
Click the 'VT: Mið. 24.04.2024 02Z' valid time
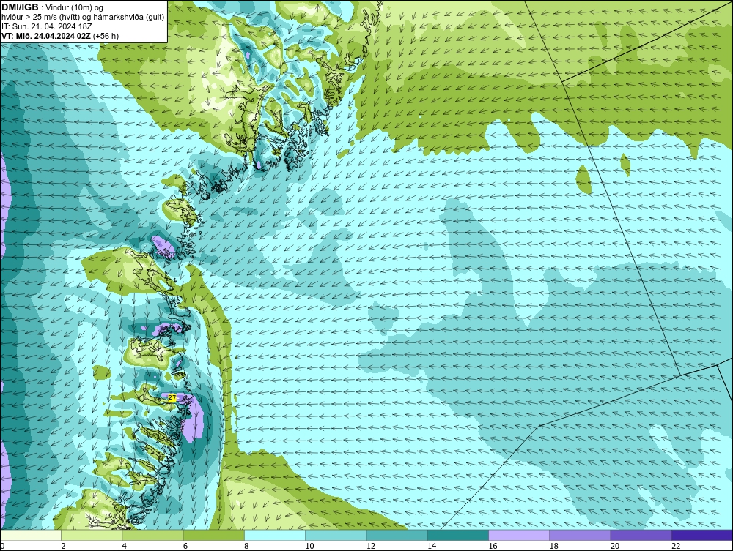(46, 36)
